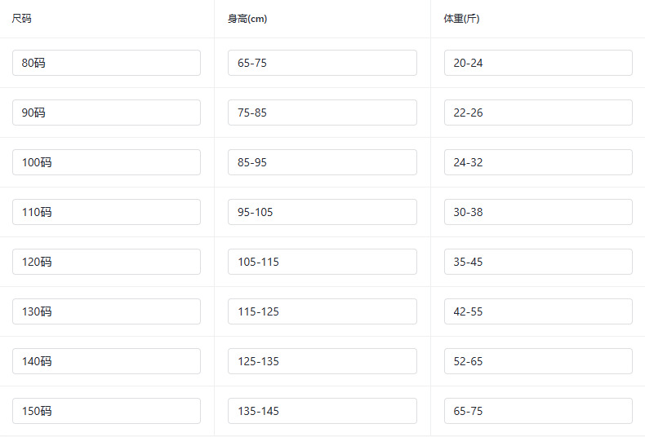Select the 100码 size text box
Image resolution: width=645 pixels, height=437 pixels.
[106, 162]
